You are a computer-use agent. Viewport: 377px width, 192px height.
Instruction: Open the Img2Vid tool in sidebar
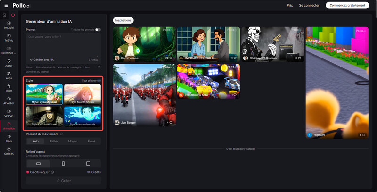pos(9,25)
